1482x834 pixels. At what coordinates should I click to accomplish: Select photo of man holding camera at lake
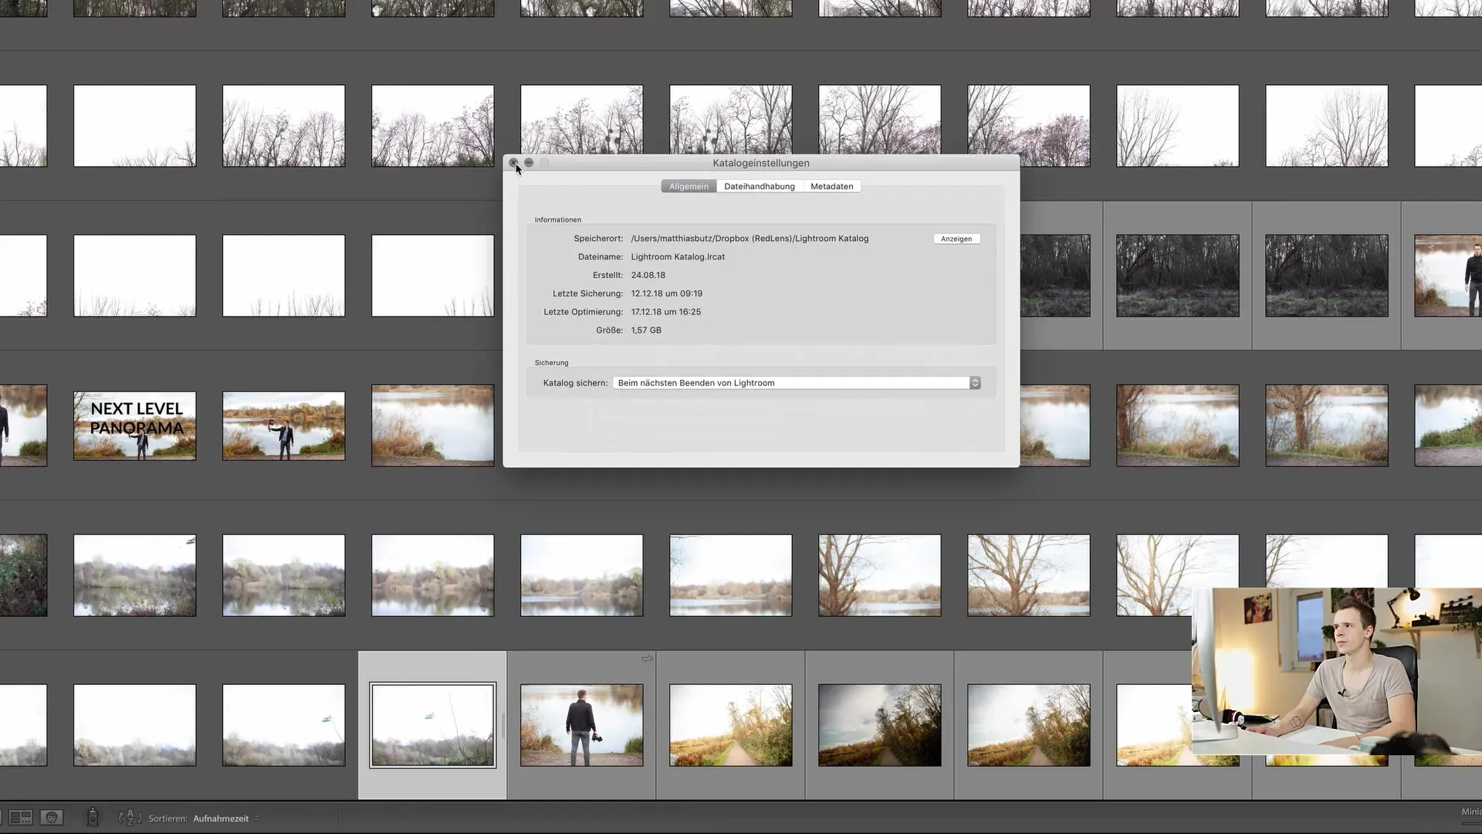tap(581, 725)
